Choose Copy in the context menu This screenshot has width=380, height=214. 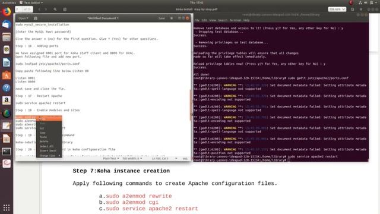tap(49, 133)
